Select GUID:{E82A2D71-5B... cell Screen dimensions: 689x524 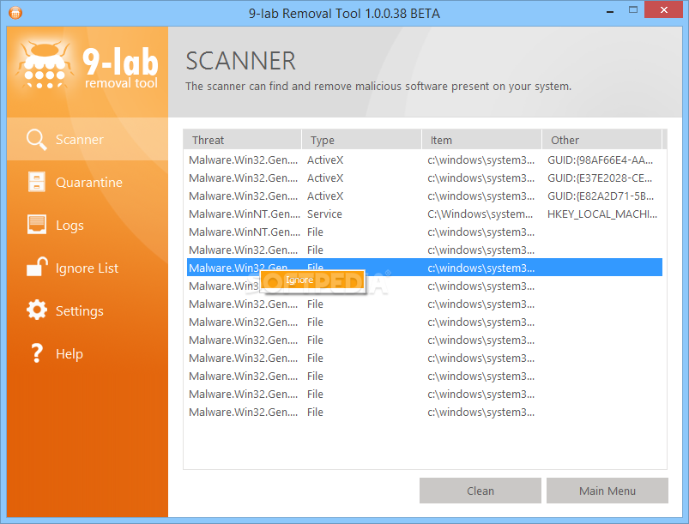pyautogui.click(x=601, y=196)
